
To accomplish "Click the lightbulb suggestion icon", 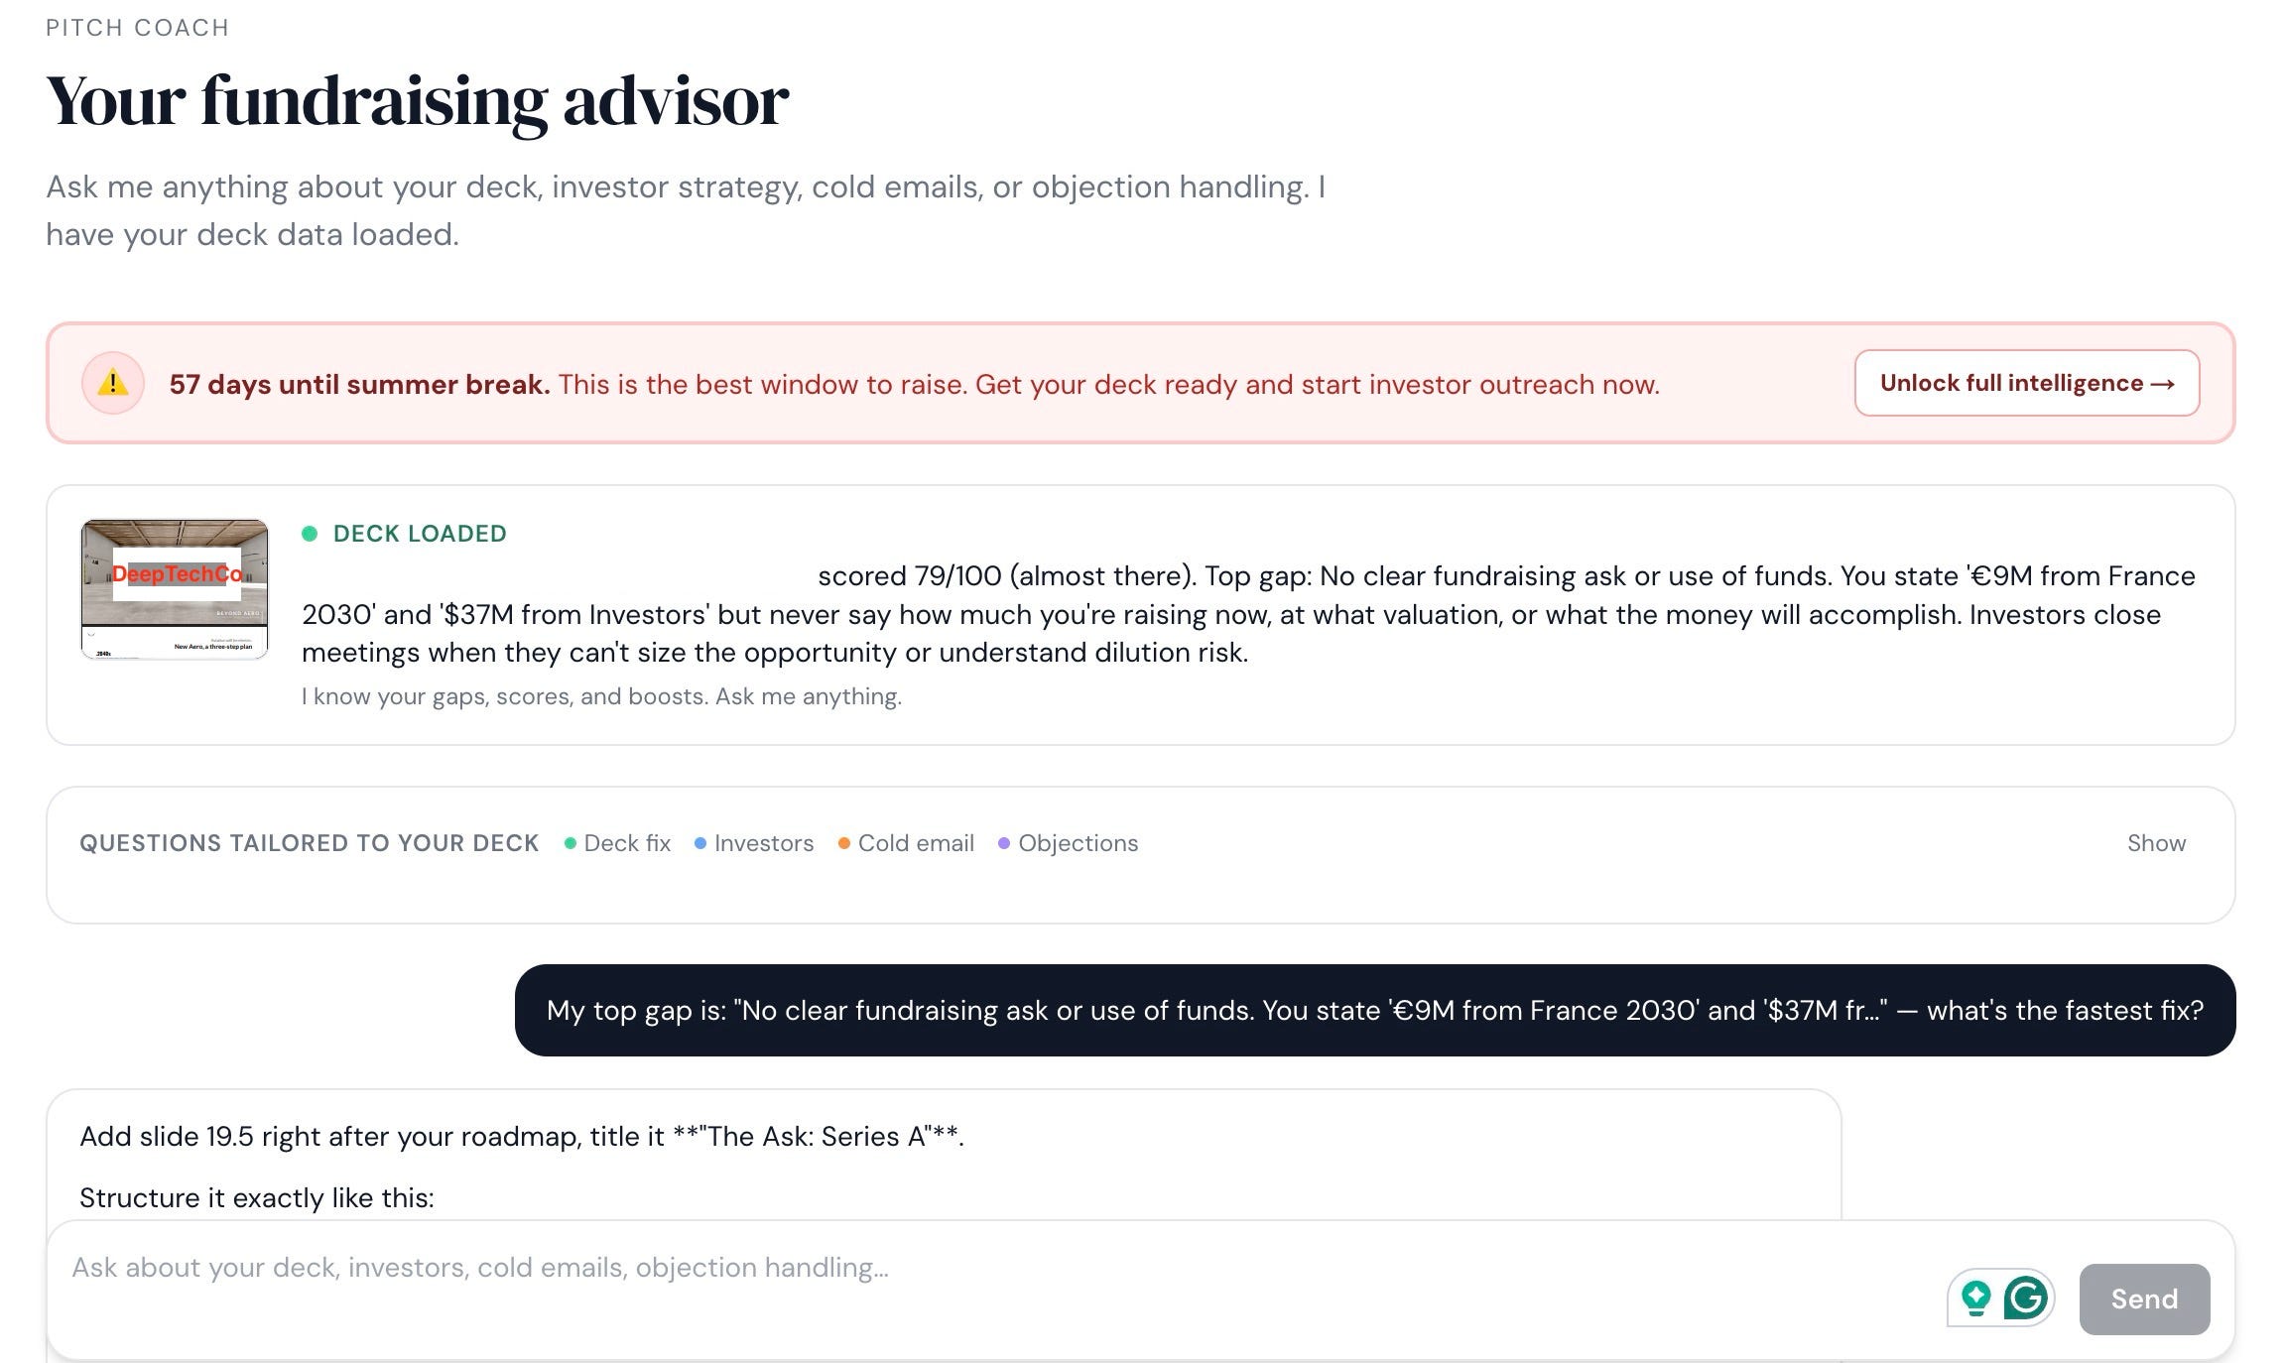I will (1975, 1298).
